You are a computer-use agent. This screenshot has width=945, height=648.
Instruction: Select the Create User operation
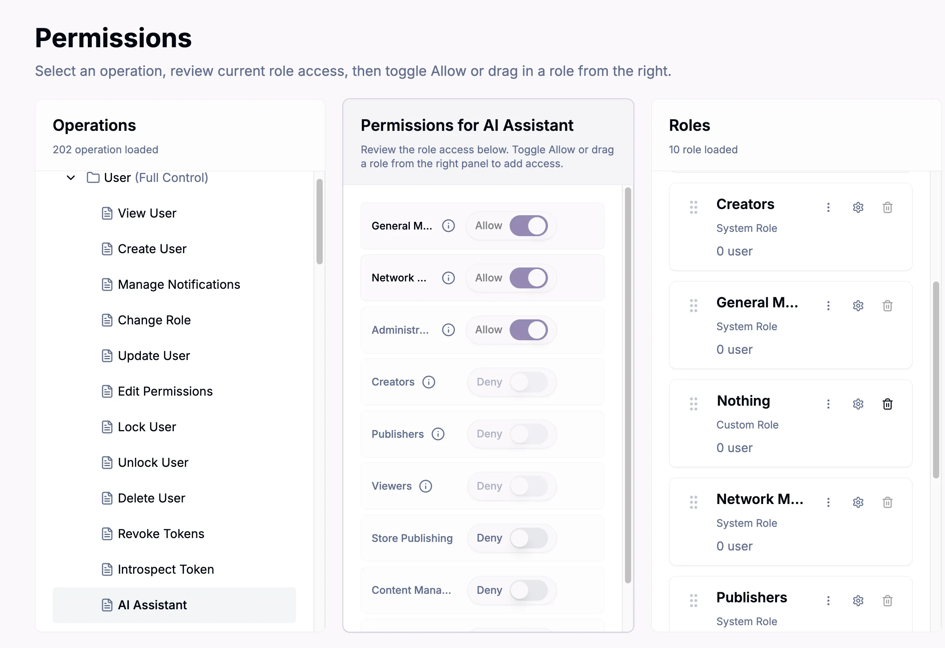174,249
